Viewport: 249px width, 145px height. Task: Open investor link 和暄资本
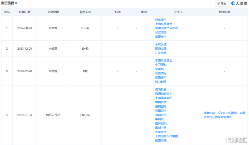[161, 111]
